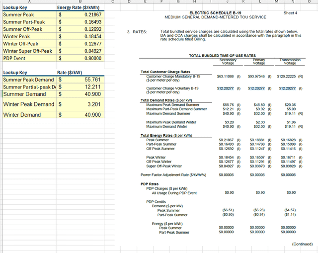Select the Rate ($/kW) header cell
The image size is (318, 253).
pyautogui.click(x=80, y=73)
